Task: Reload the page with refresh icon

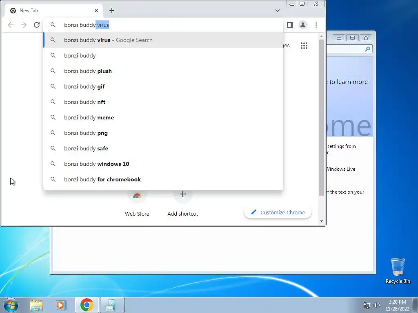Action: click(37, 25)
